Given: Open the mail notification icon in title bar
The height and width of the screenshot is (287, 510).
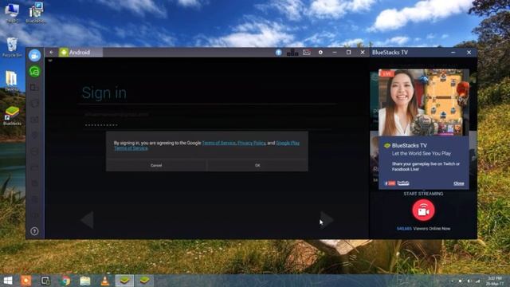Looking at the screenshot, I should coord(306,52).
